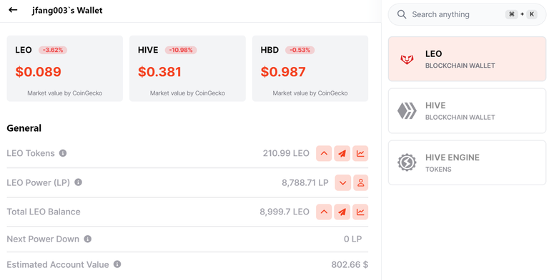
Task: Click the -3.62% LEO change badge
Action: (53, 50)
